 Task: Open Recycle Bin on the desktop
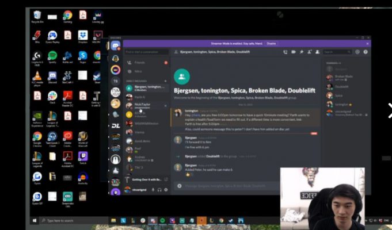[x=37, y=17]
